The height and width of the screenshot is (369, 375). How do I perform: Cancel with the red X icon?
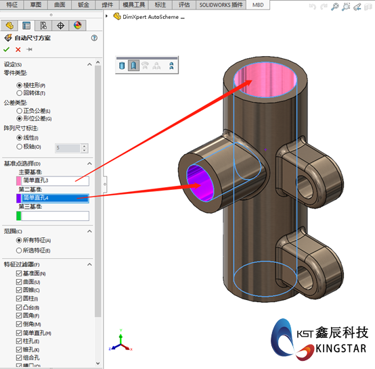[18, 49]
